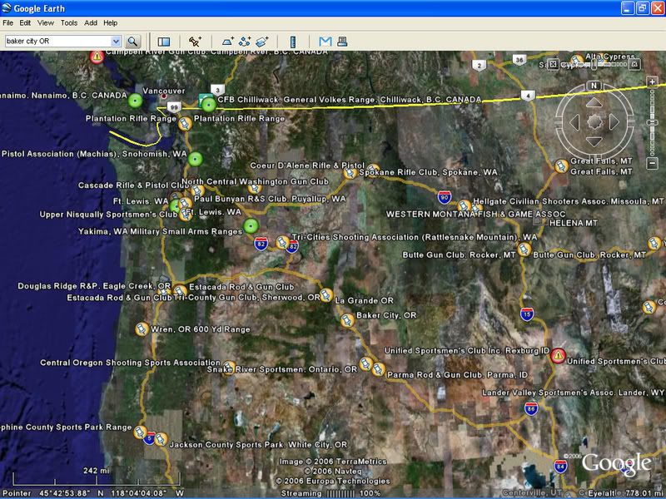
Task: Click the Email view icon
Action: (326, 41)
